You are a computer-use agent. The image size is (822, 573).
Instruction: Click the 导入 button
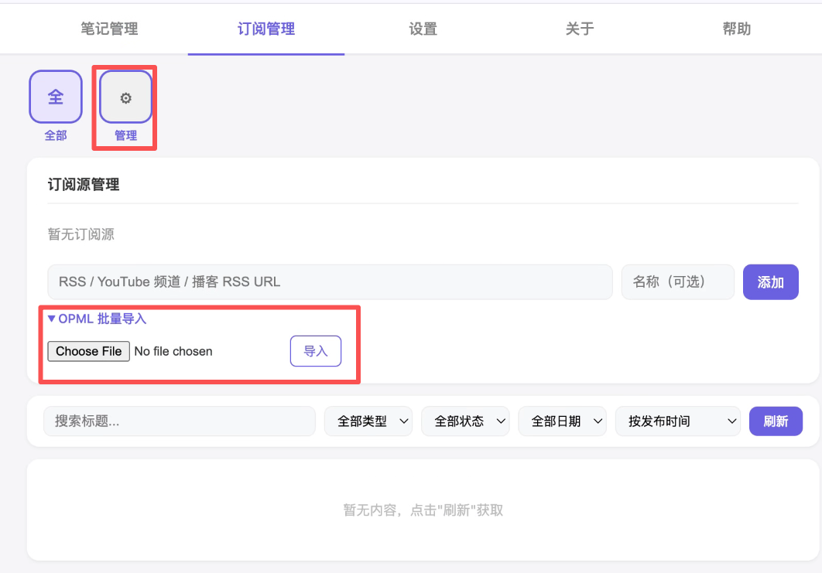coord(315,351)
